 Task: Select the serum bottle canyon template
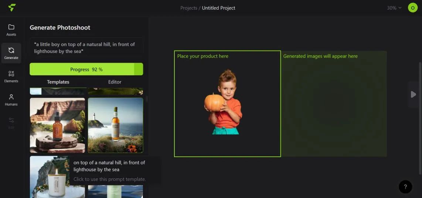click(x=57, y=125)
